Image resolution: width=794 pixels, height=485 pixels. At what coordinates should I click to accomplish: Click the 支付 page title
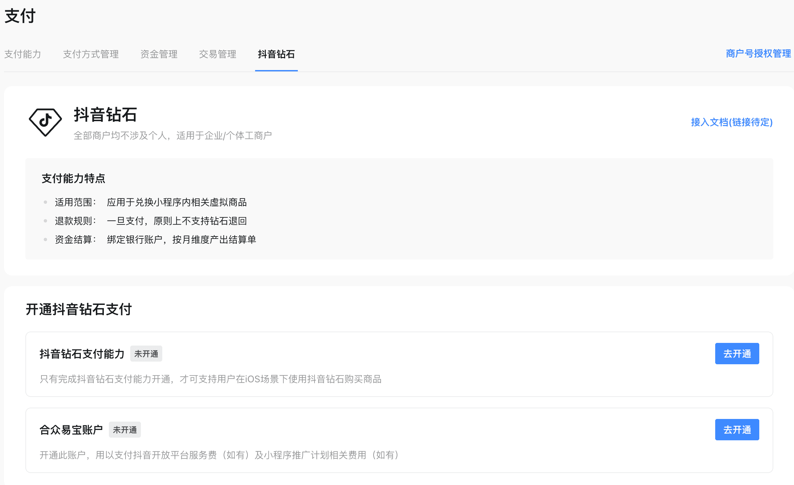(x=20, y=16)
